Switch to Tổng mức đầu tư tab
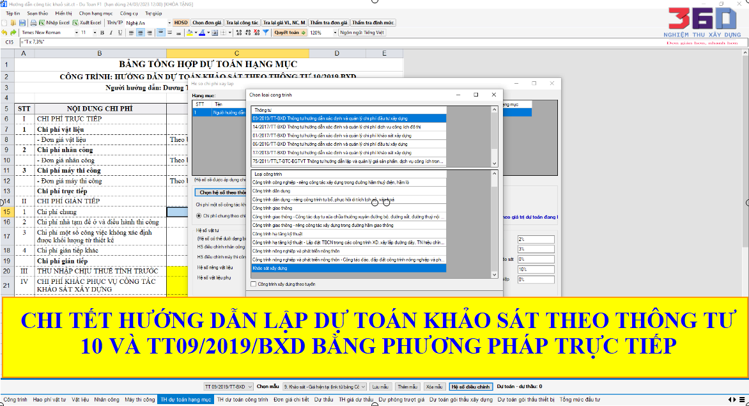Screen dimensions: 749x406 tap(580, 400)
